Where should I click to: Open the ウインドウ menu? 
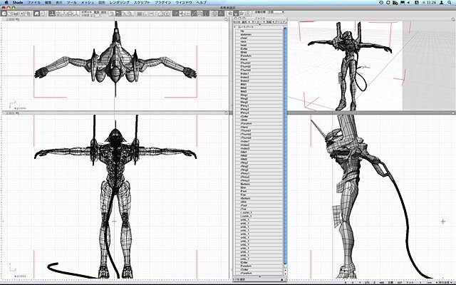(184, 2)
